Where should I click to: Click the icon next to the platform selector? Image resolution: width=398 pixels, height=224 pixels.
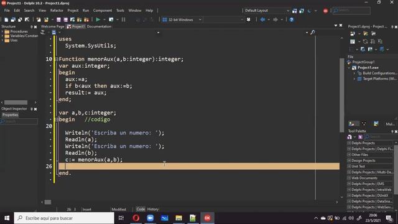coord(249,19)
